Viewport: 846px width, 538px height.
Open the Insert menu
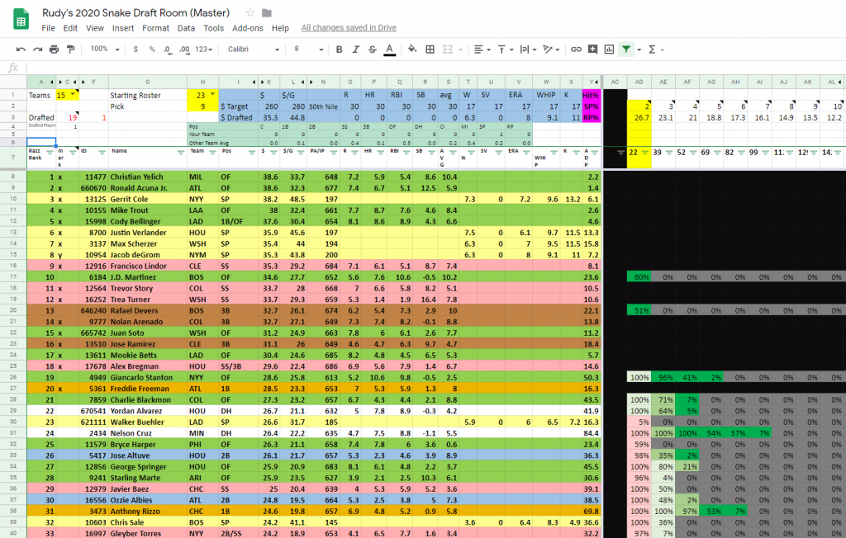click(123, 28)
